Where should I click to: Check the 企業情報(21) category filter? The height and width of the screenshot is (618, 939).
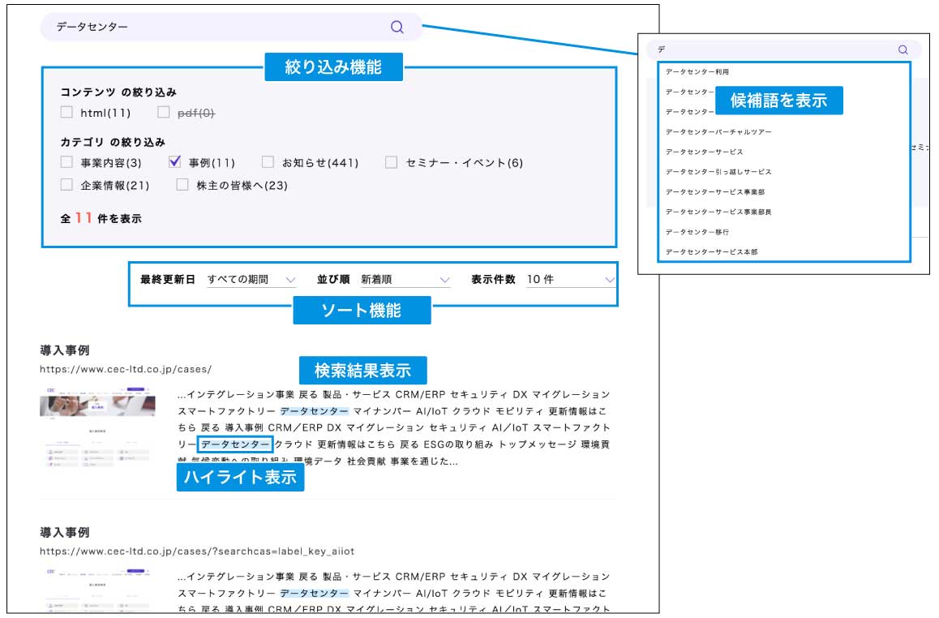tap(66, 184)
